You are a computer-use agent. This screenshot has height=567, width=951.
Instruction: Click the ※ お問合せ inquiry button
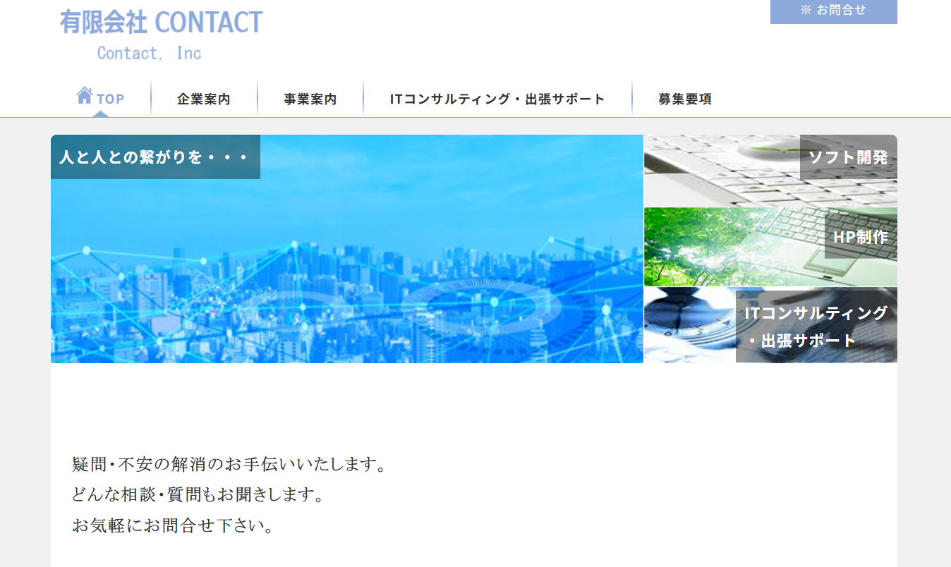pos(833,11)
